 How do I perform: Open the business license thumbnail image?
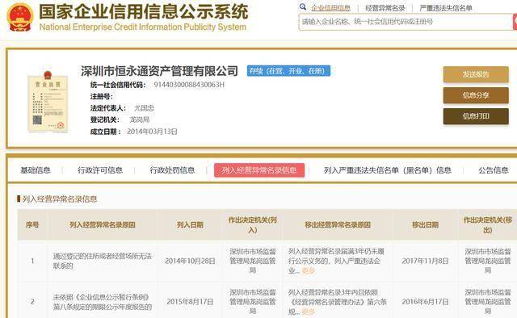[48, 102]
